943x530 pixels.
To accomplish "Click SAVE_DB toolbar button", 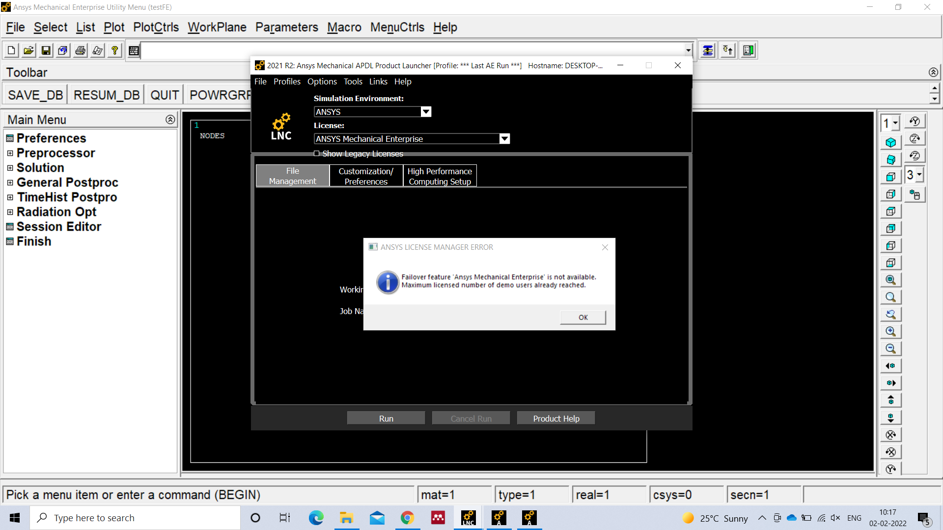I will [x=35, y=95].
